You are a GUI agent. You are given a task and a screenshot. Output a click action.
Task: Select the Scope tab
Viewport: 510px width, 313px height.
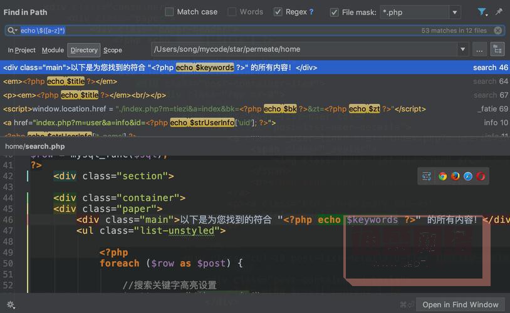coord(113,50)
